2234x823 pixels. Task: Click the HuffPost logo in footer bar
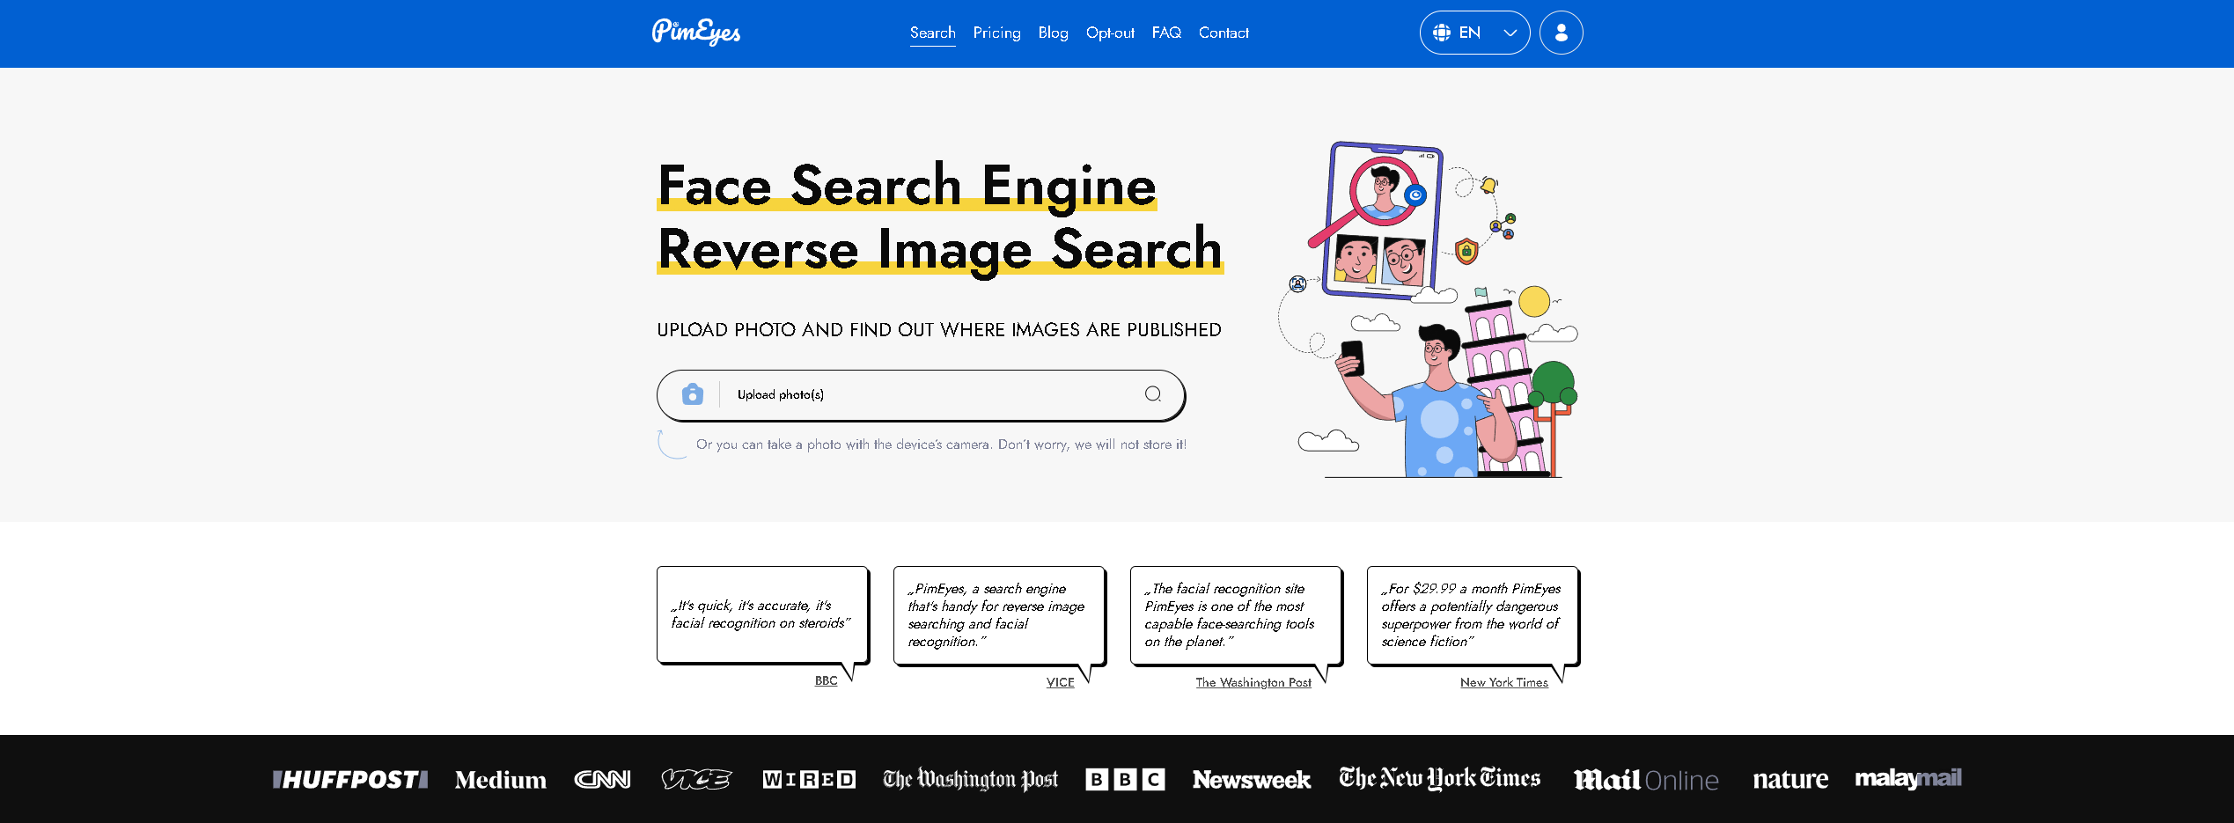coord(350,779)
